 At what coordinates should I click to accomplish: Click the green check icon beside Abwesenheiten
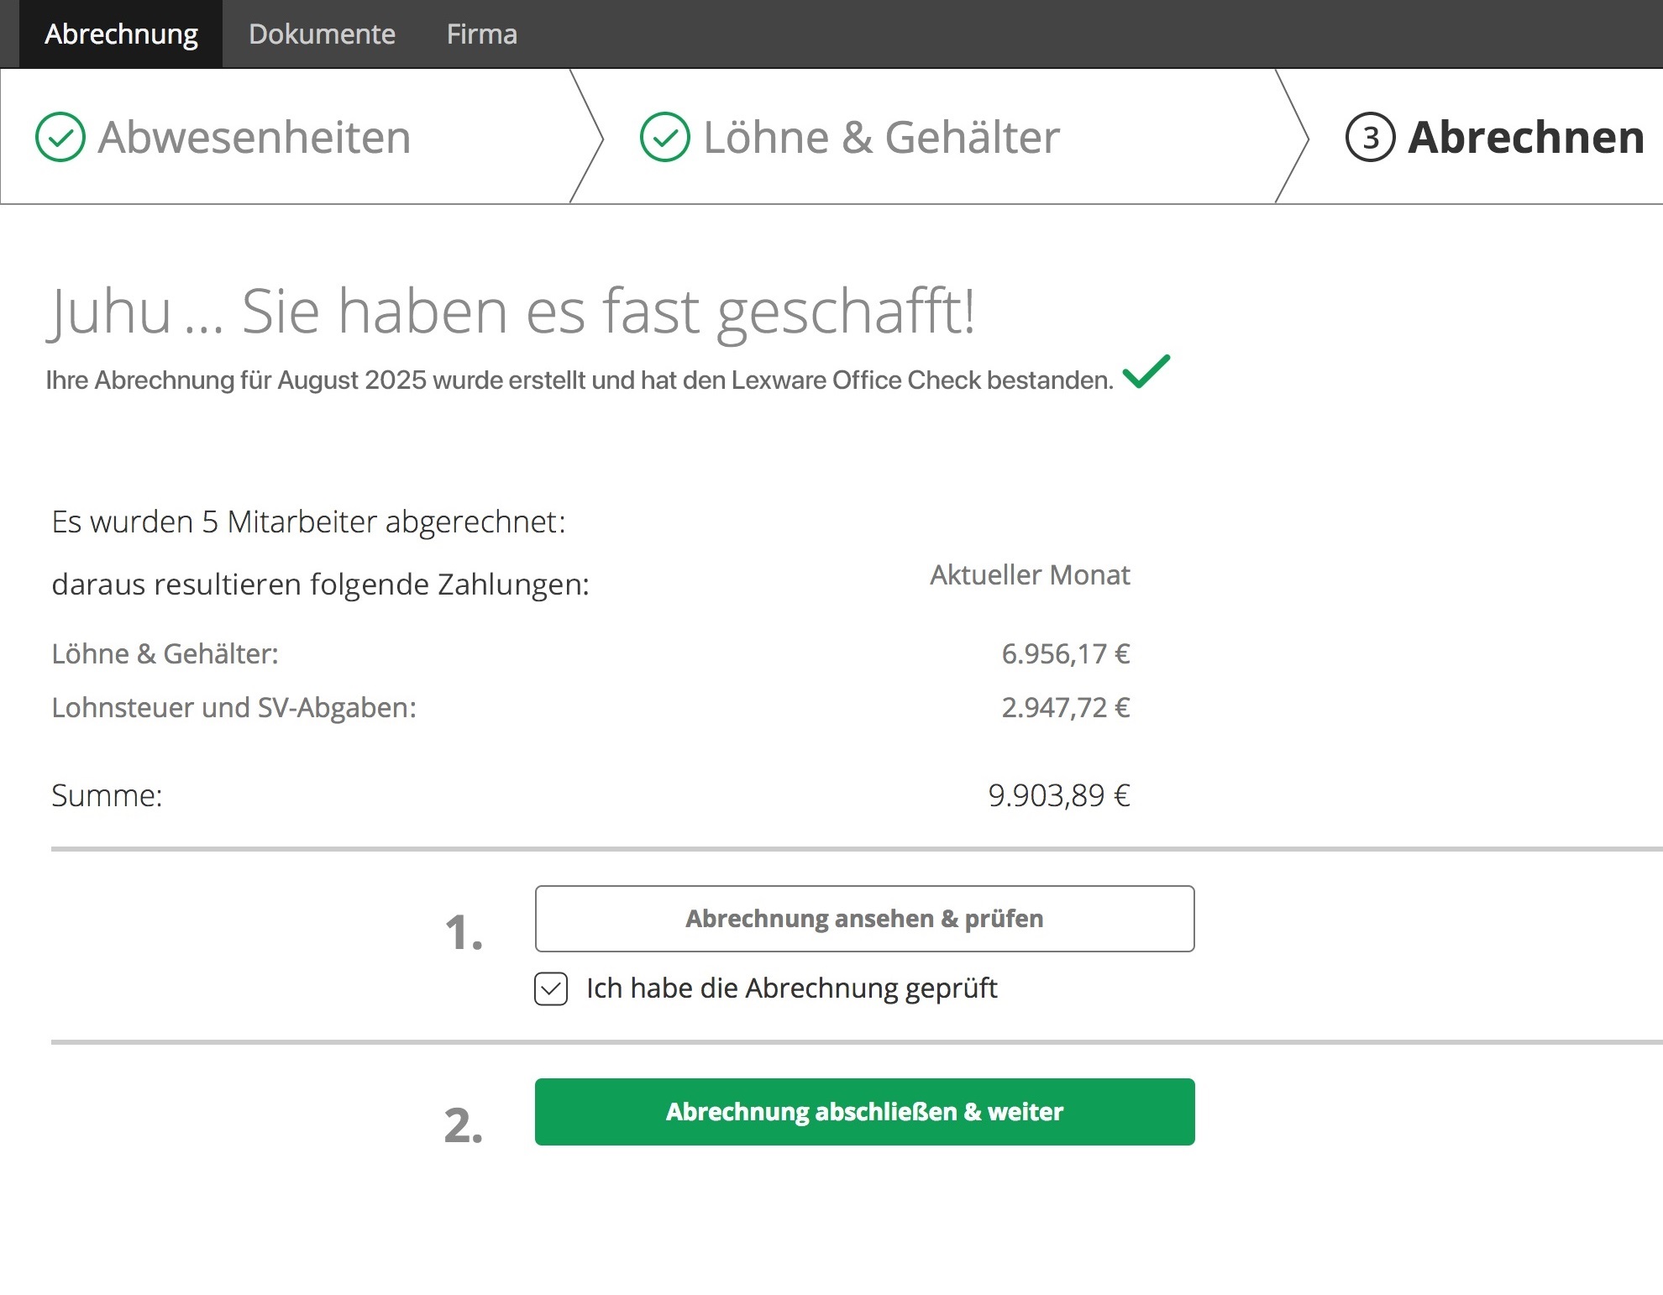point(60,137)
